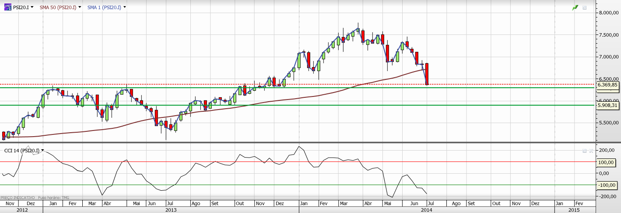Open the SMA 1 (PSI20.I) options menu

click(125, 7)
